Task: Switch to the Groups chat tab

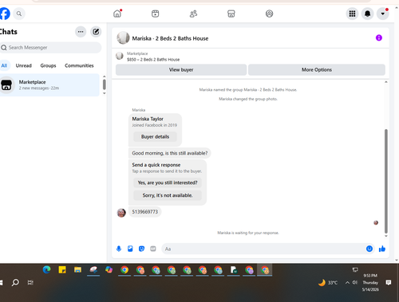Action: [x=48, y=65]
